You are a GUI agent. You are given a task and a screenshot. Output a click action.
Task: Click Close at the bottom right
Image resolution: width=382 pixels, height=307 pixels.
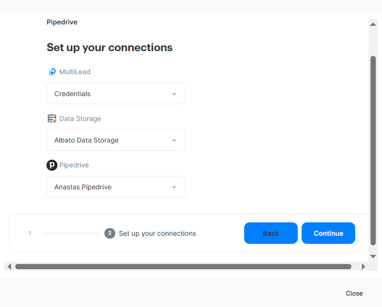tap(354, 293)
